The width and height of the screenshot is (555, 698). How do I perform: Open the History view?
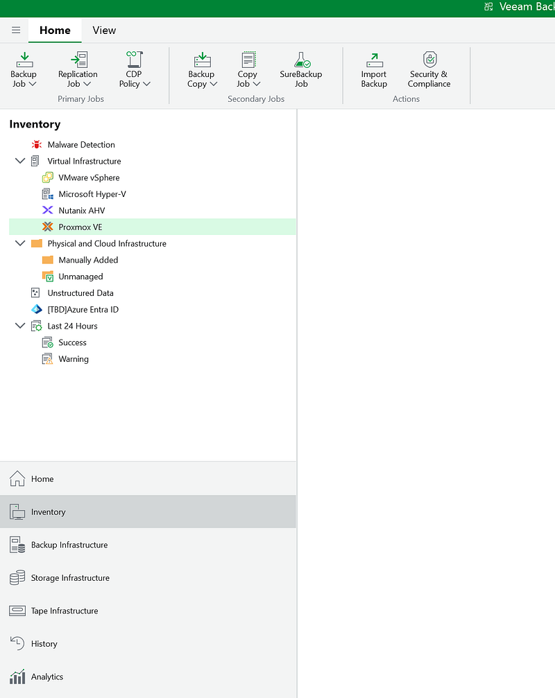(x=44, y=644)
